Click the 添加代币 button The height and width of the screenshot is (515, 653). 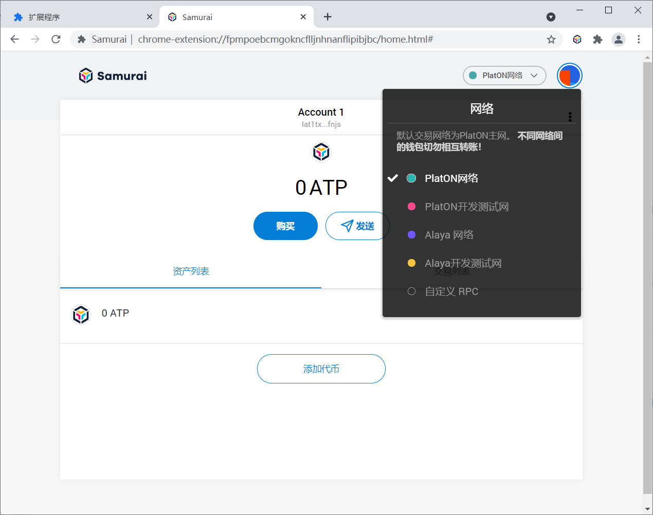pos(321,369)
